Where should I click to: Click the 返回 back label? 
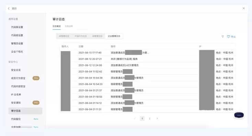pyautogui.click(x=14, y=8)
